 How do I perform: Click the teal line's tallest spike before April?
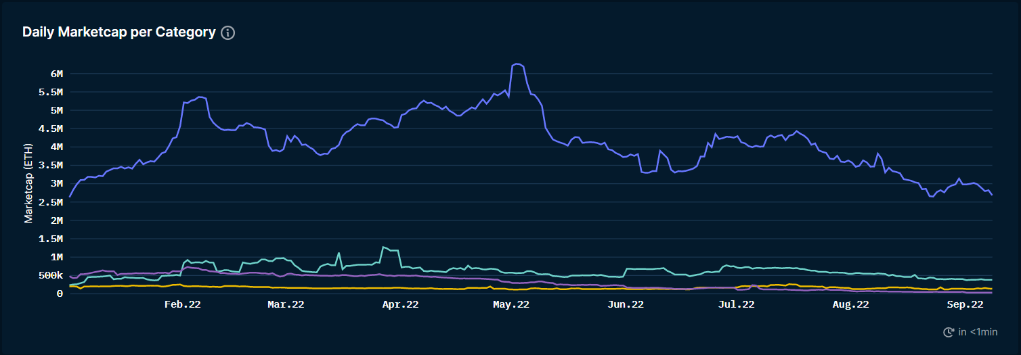tap(383, 247)
